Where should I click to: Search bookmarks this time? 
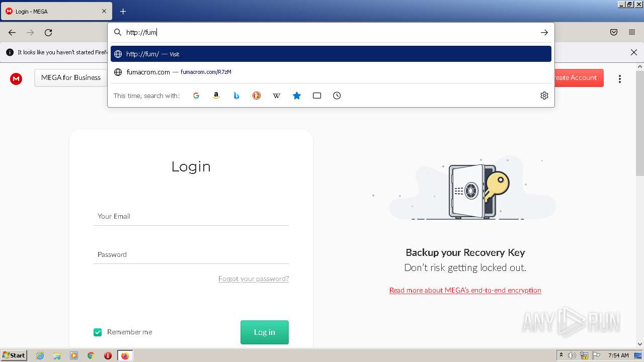coord(297,96)
